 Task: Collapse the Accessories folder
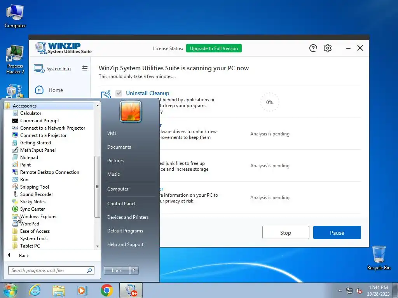(49, 106)
